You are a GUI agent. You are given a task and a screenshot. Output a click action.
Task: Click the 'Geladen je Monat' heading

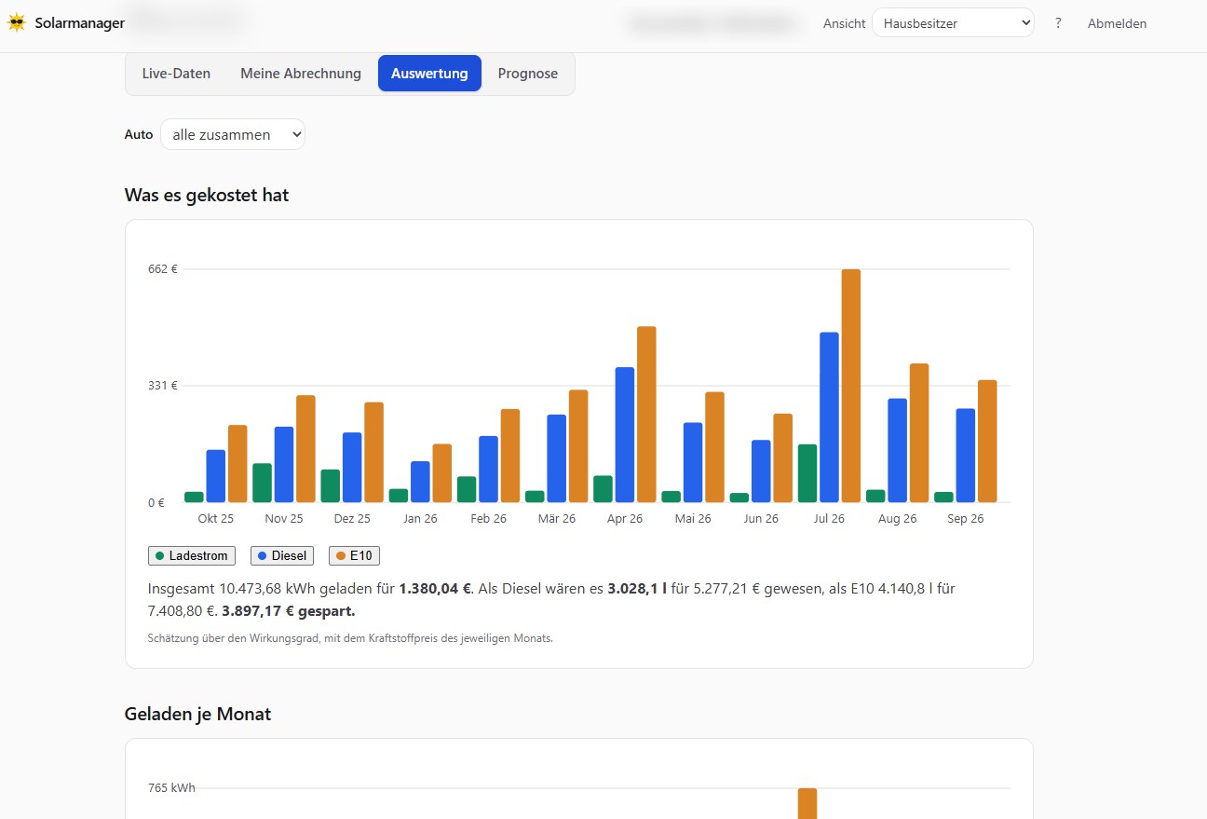[x=197, y=715]
